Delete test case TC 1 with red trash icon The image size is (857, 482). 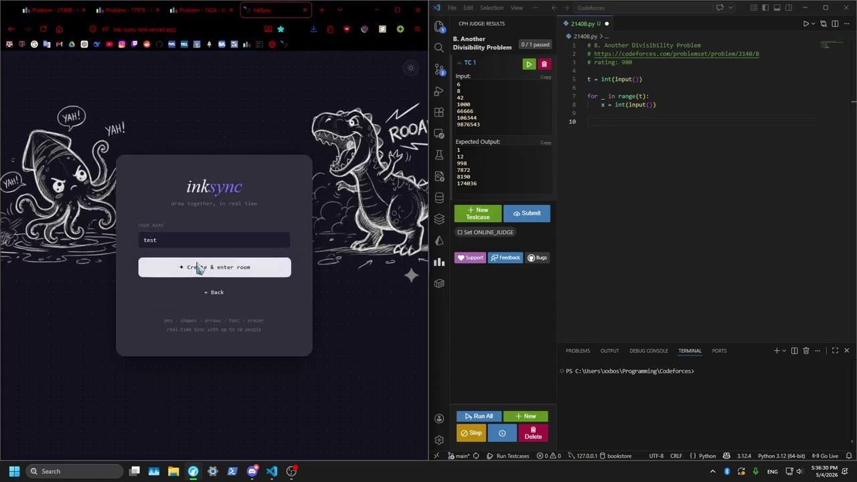click(544, 64)
